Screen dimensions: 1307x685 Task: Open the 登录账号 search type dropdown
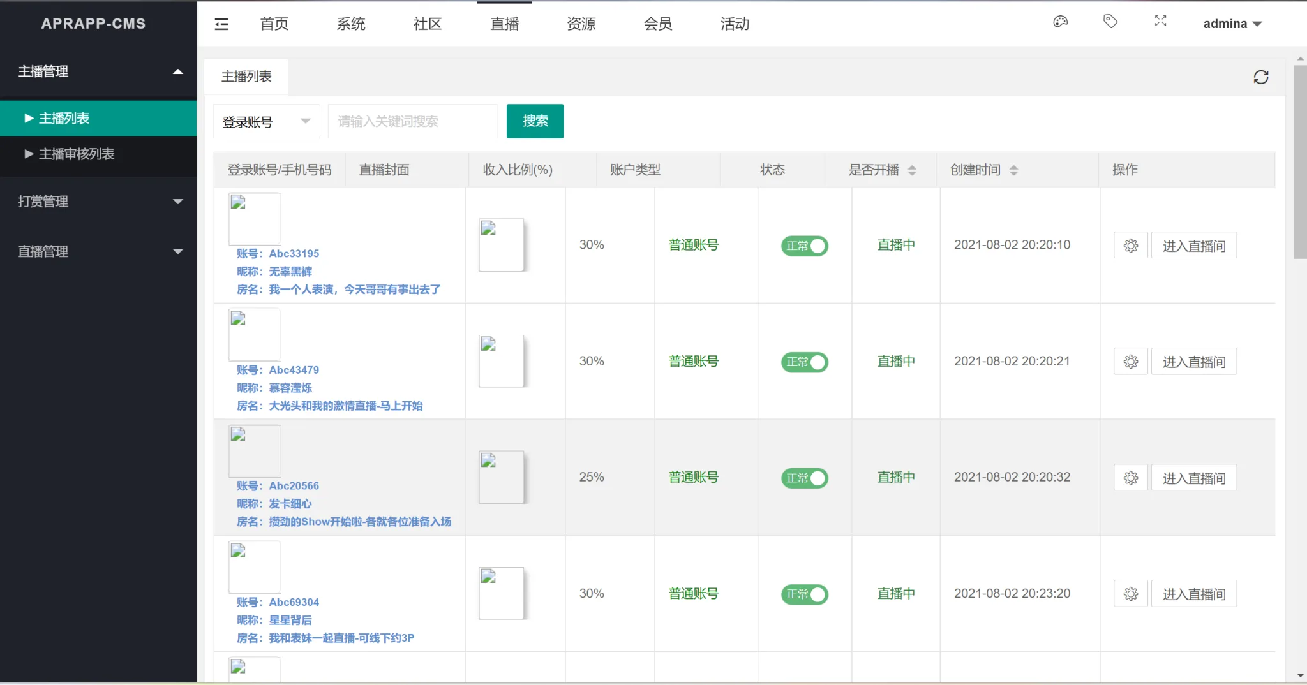coord(266,121)
